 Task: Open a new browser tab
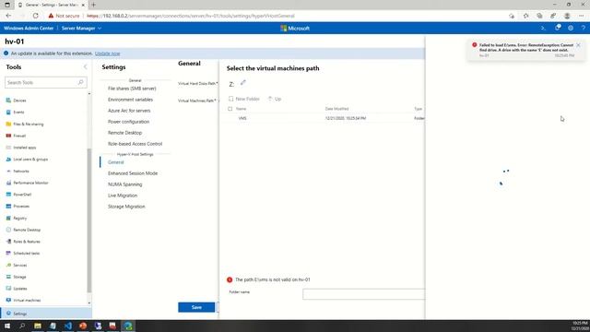tap(93, 5)
